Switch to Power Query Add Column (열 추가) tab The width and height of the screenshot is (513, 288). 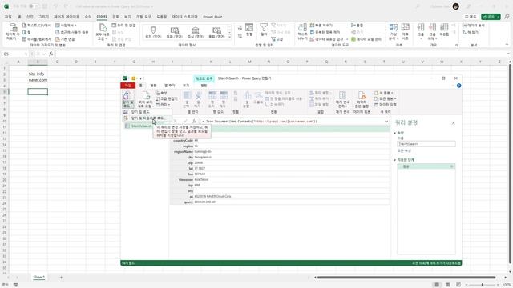pyautogui.click(x=170, y=86)
